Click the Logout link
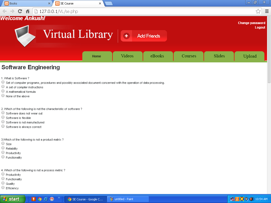This screenshot has height=203, width=271. (x=260, y=27)
